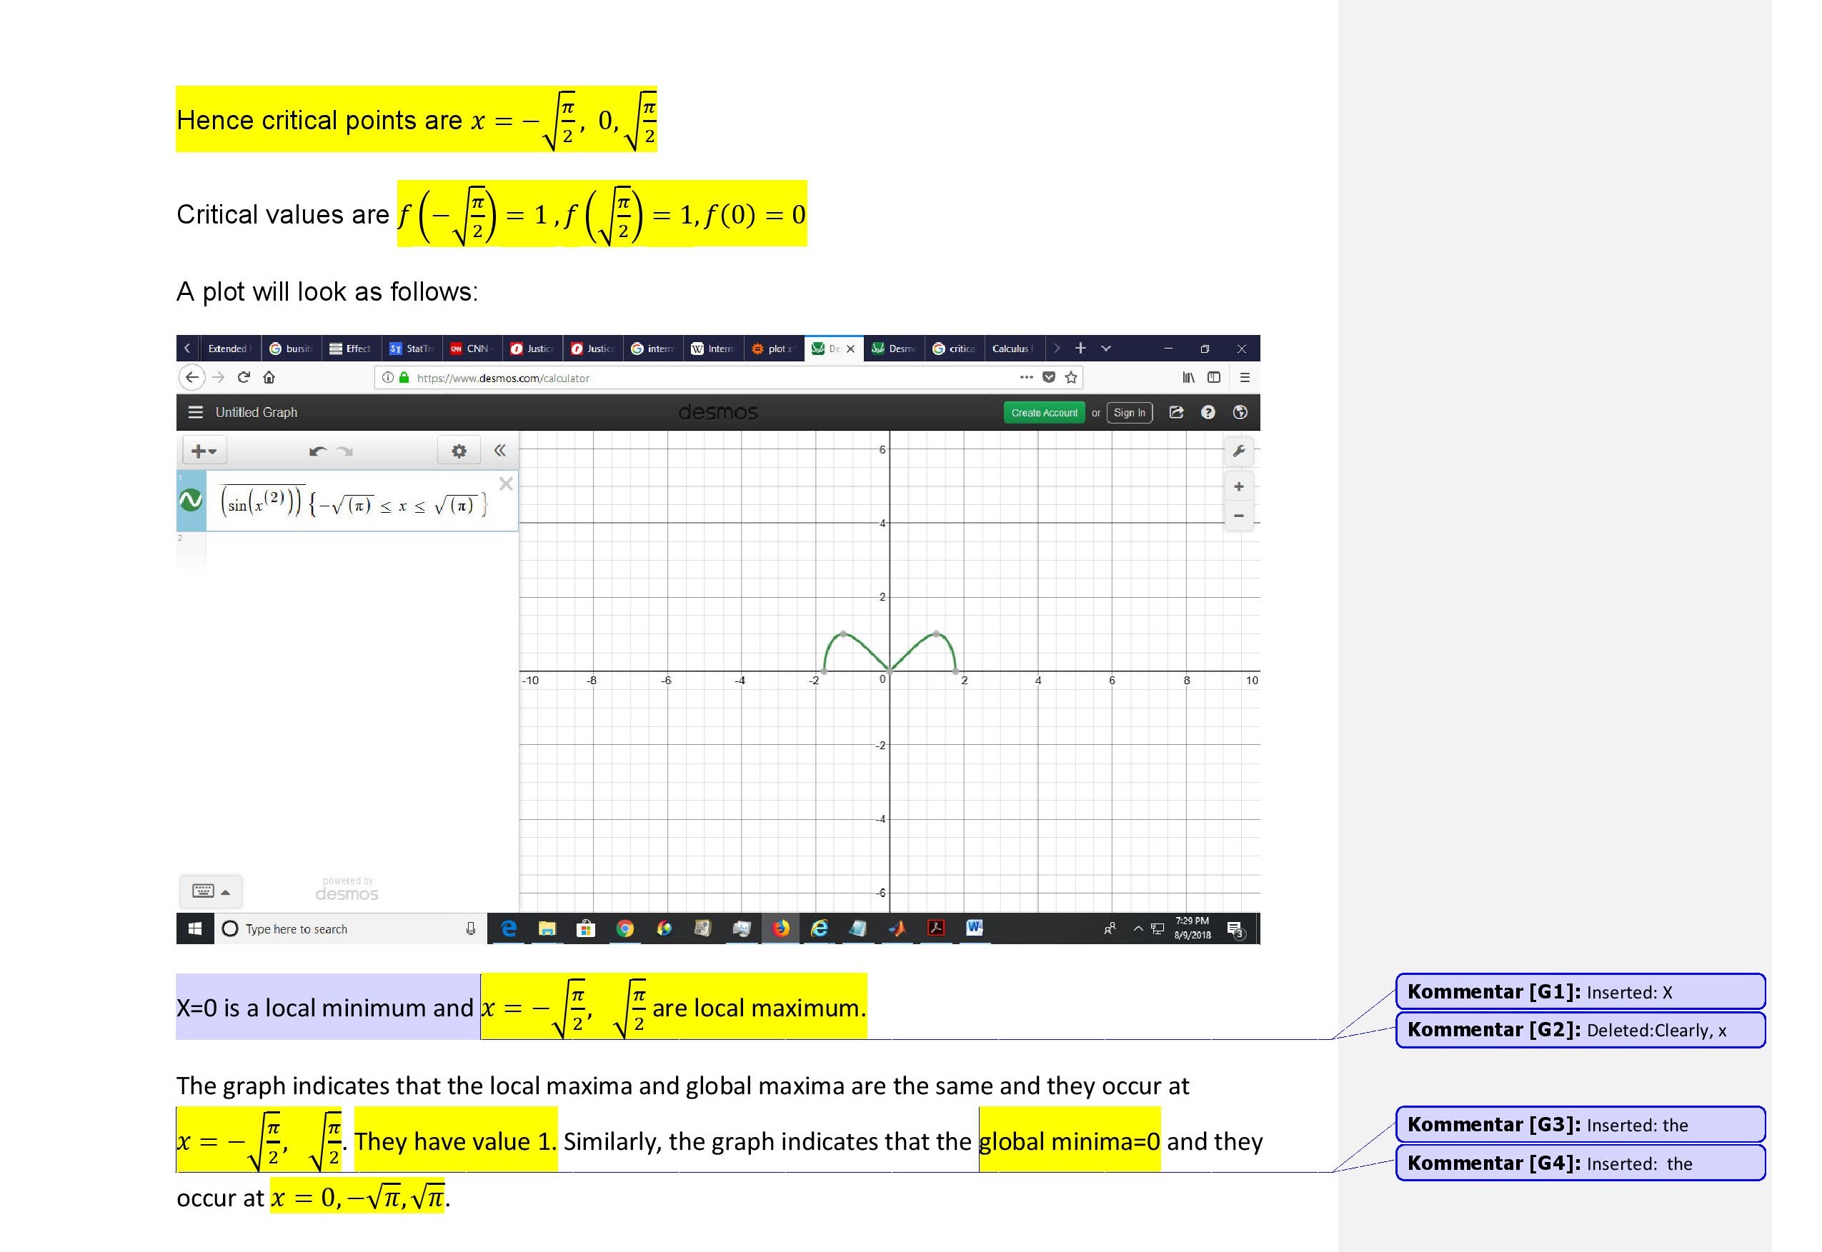Open comment balloon Kommentar [G1]
Image resolution: width=1822 pixels, height=1252 pixels.
(x=1580, y=991)
